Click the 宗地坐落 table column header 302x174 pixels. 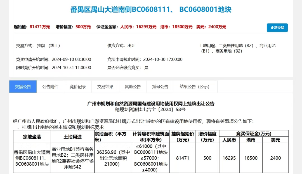coord(32,137)
